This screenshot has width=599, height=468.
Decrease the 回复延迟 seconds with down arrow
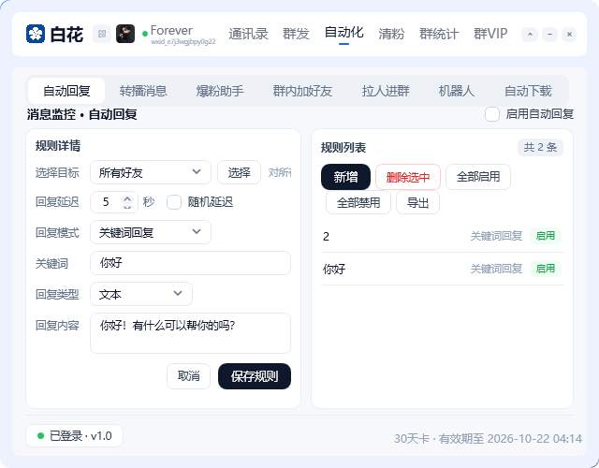[x=127, y=207]
